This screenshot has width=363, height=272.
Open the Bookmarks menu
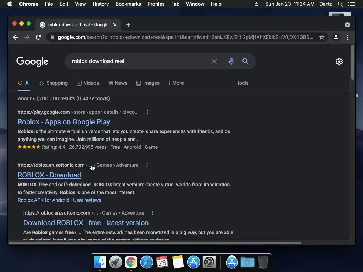(x=128, y=4)
